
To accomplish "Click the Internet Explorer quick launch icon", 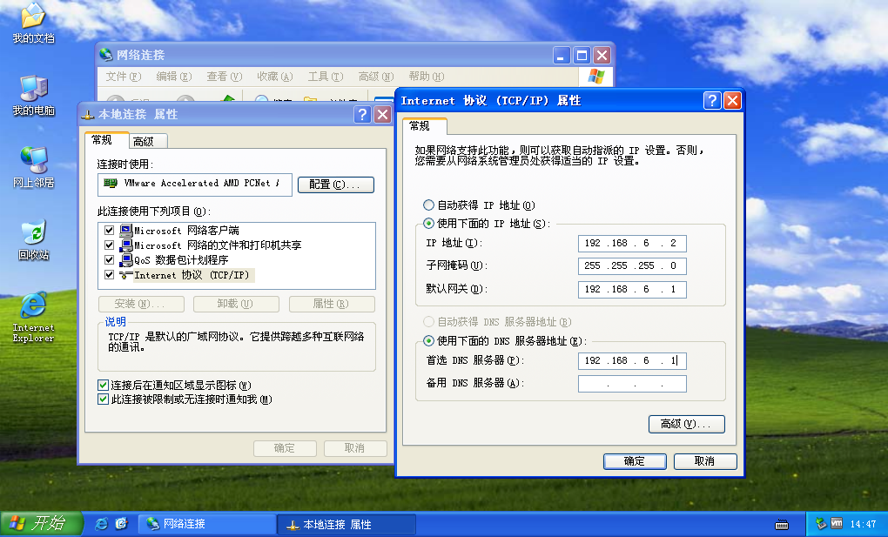I will pos(101,524).
